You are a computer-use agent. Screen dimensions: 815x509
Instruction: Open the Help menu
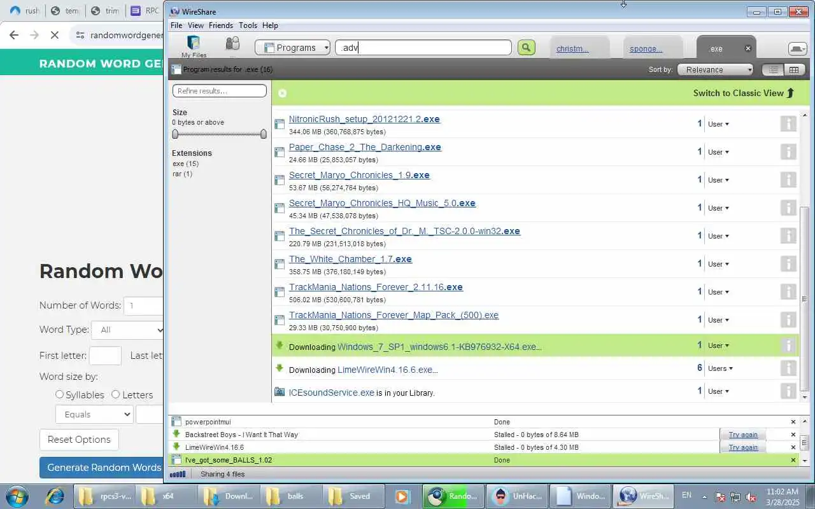point(270,25)
